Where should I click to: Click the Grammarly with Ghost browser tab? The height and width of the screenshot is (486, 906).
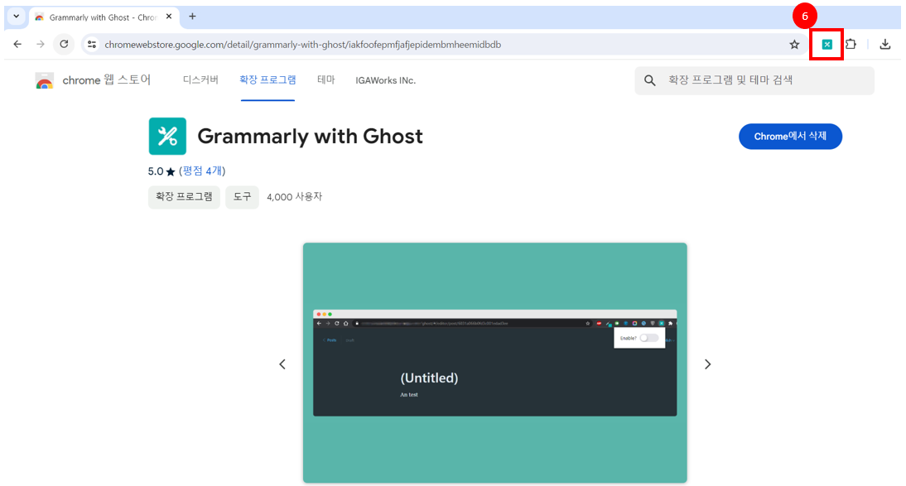tap(104, 17)
